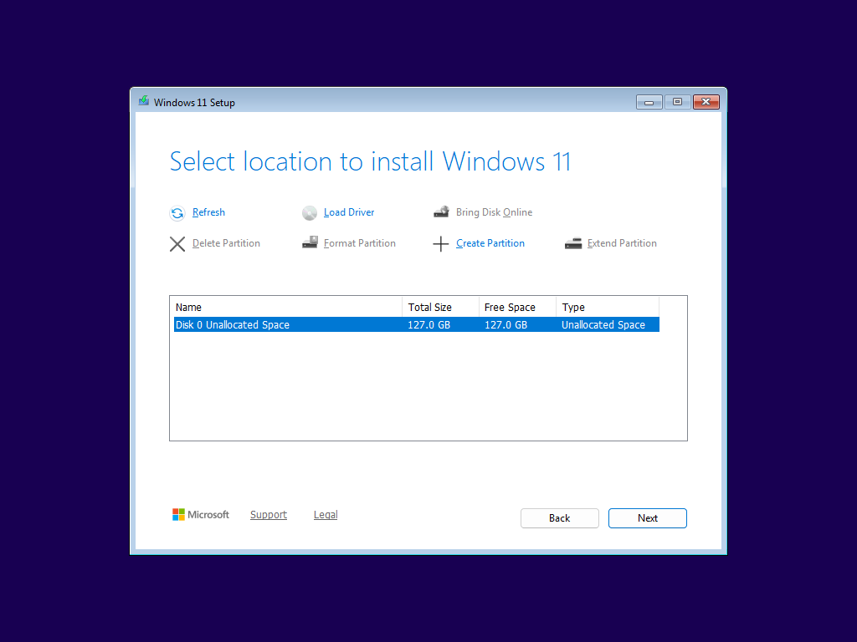
Task: Click the Type column header
Action: pos(608,308)
